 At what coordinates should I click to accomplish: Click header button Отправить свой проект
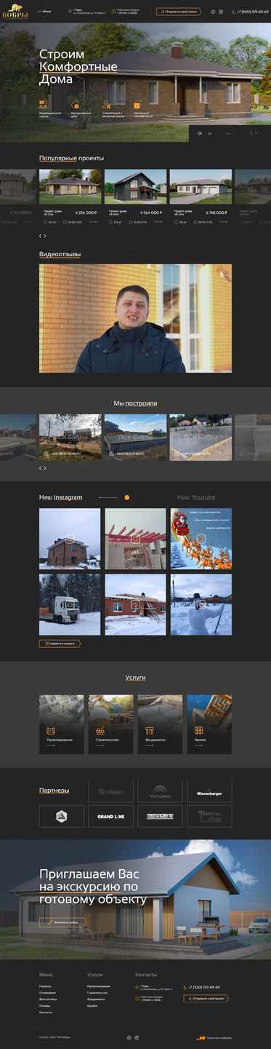click(179, 12)
